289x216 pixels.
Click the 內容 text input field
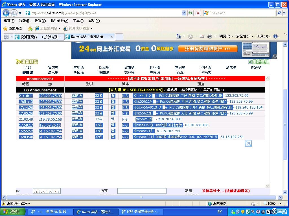(x=142, y=191)
